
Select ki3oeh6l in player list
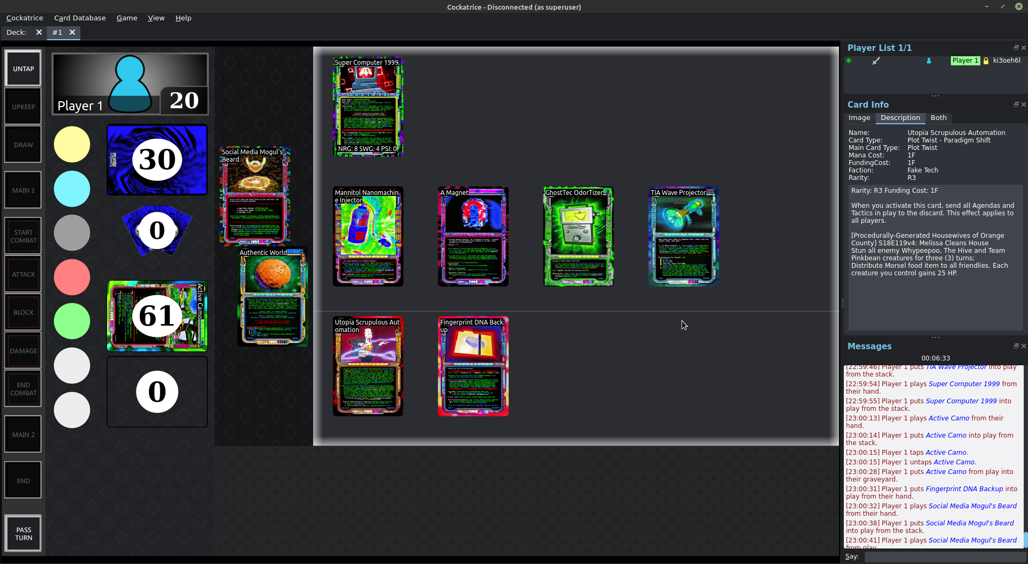pyautogui.click(x=1007, y=61)
